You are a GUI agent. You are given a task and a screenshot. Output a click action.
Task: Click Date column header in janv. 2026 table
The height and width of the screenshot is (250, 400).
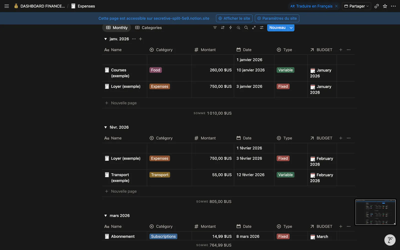(x=254, y=50)
